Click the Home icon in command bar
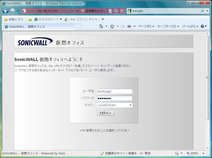The width and height of the screenshot is (212, 158). [101, 26]
